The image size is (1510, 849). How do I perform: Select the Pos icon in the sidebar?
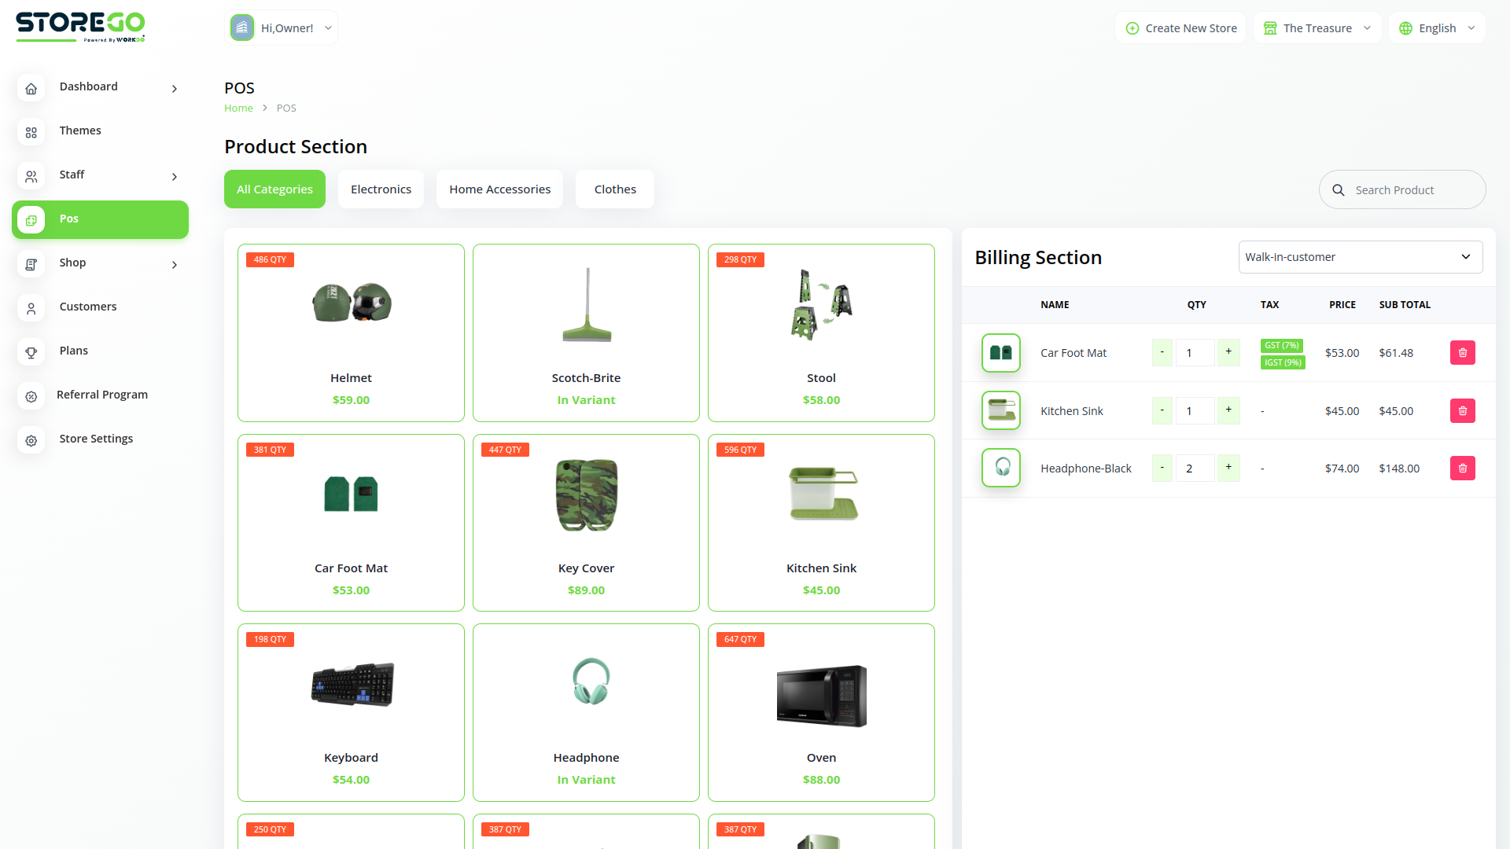31,220
